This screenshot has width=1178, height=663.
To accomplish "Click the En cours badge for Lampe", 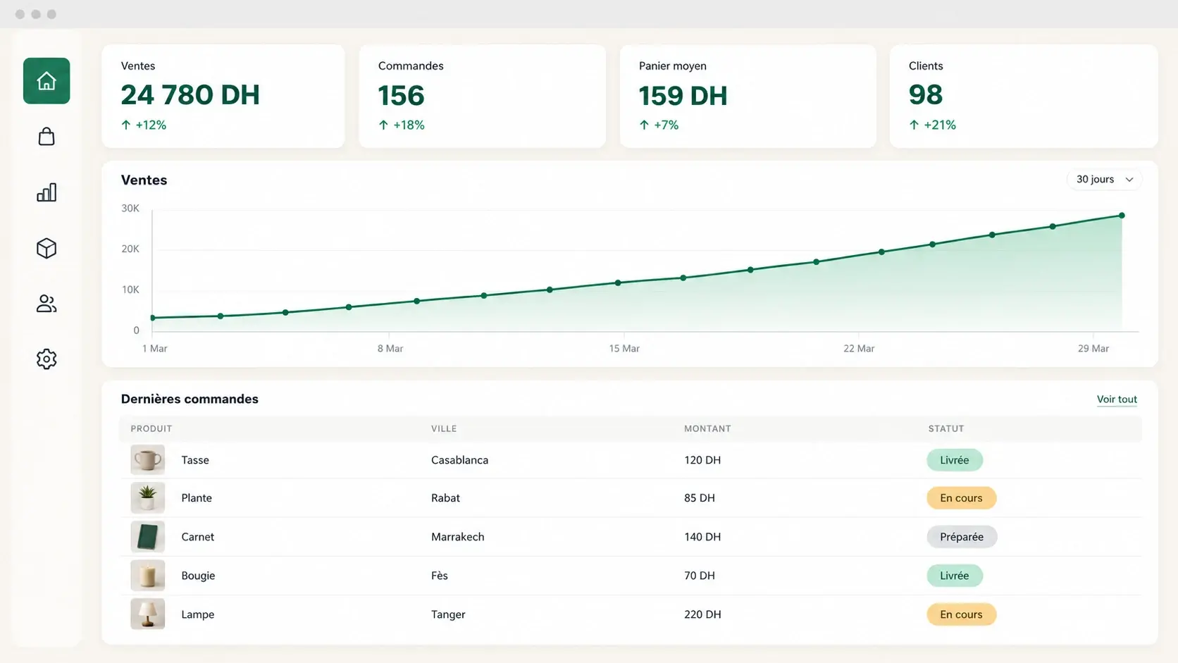I will coord(961,614).
